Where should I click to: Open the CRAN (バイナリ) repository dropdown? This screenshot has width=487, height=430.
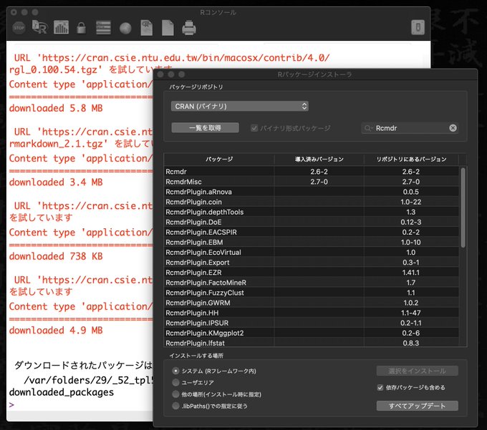pos(239,107)
